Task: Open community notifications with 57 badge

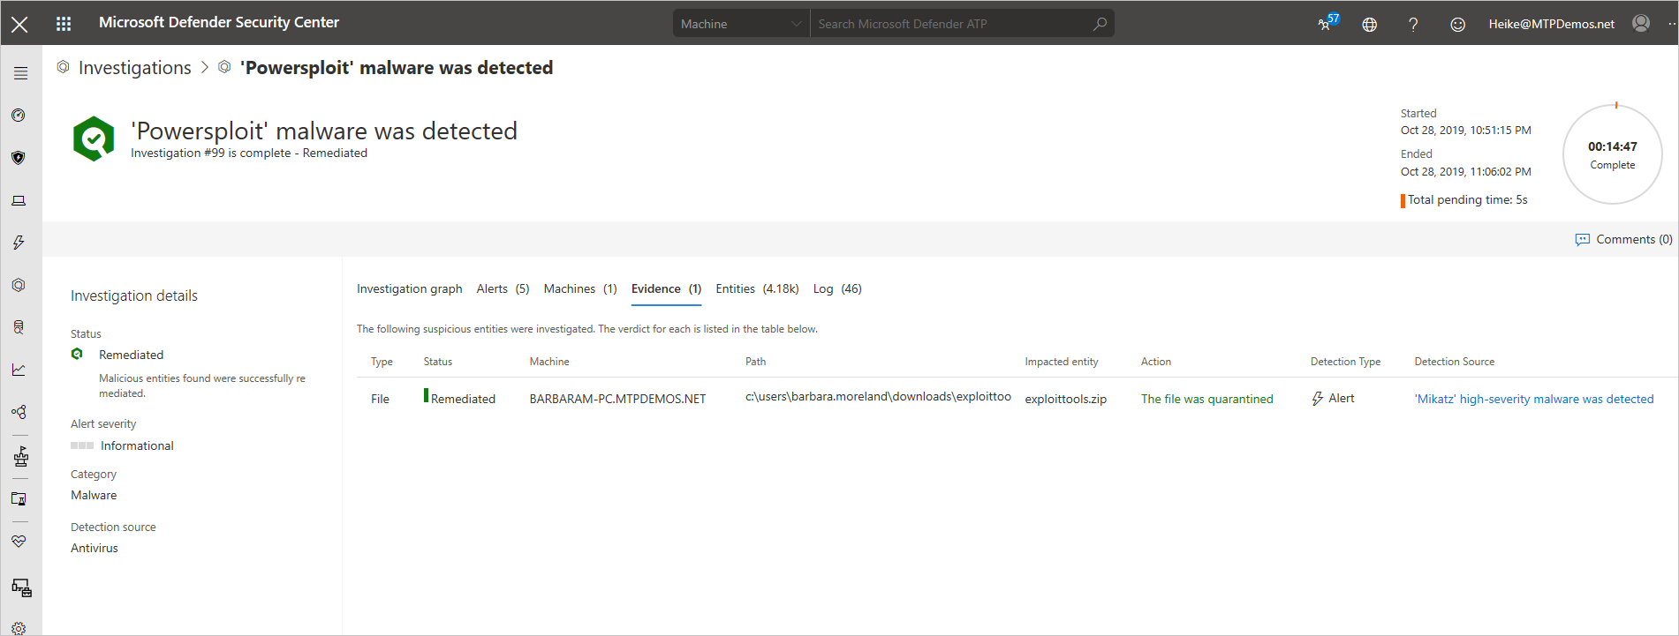Action: click(1327, 24)
